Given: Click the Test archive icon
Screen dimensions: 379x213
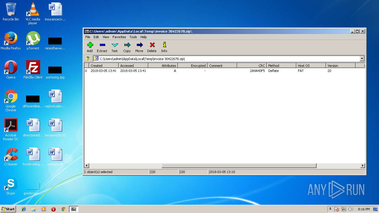Looking at the screenshot, I should coord(115,45).
